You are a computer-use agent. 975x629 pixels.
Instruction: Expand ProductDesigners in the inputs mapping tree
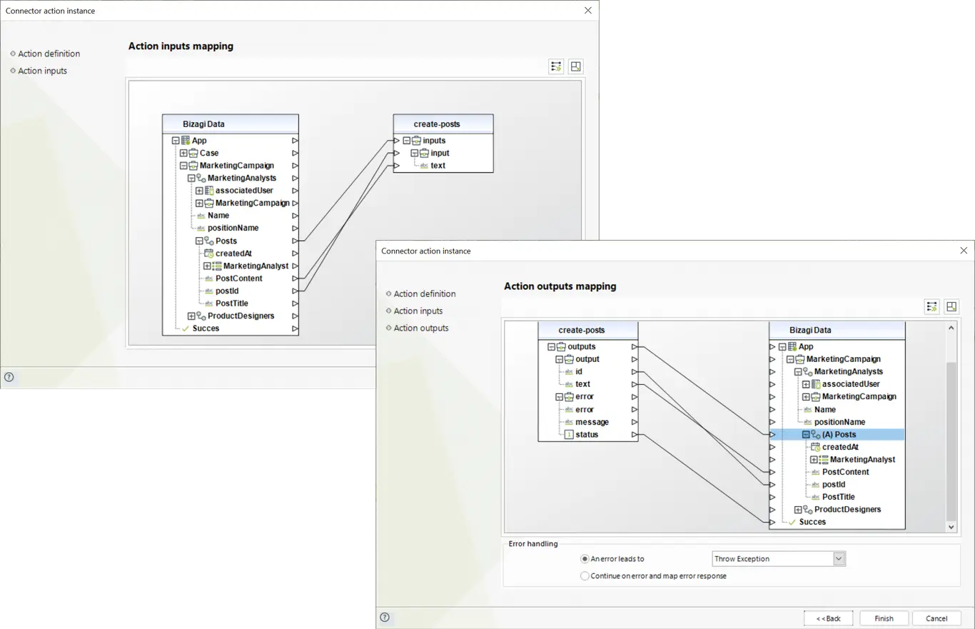click(191, 316)
